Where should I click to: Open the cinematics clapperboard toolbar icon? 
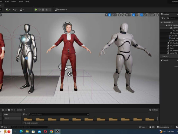(22, 10)
